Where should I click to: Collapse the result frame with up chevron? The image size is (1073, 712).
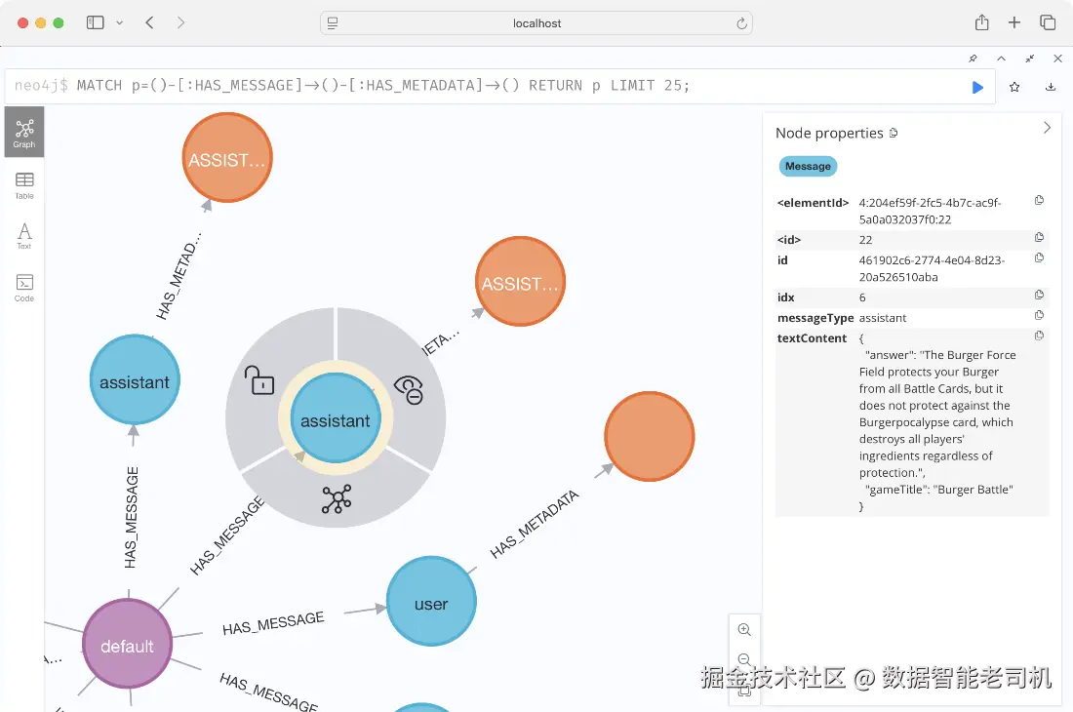(1001, 59)
